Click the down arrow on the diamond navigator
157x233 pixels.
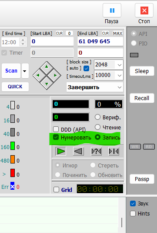[x=47, y=84]
